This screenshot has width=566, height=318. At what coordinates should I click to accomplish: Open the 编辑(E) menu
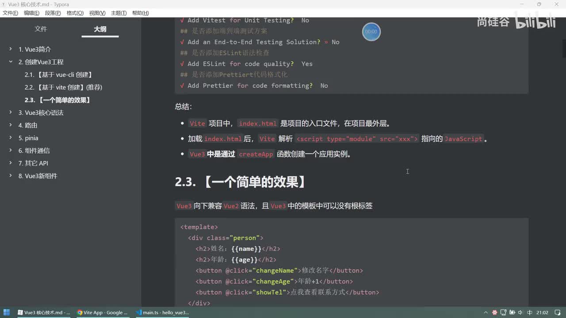click(x=31, y=13)
